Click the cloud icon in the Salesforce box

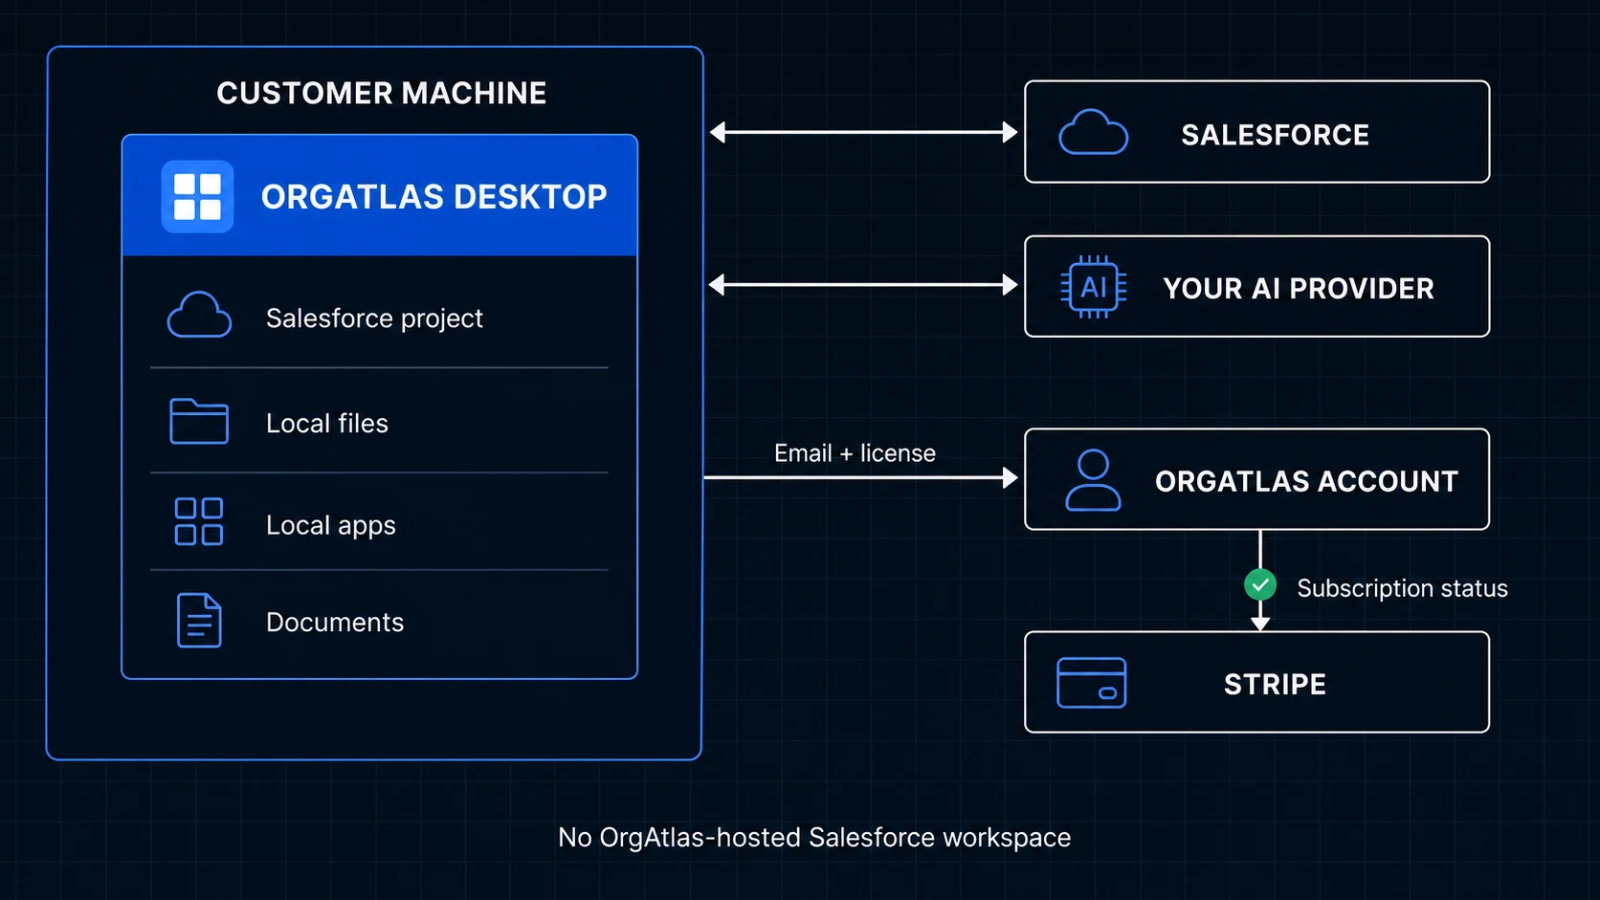click(1093, 132)
